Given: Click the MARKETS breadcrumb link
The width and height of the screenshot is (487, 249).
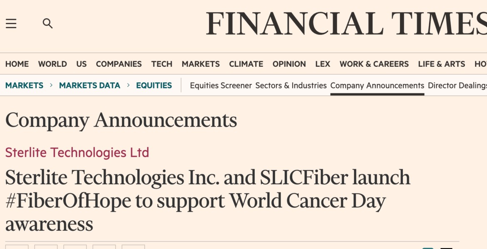Looking at the screenshot, I should click(24, 85).
